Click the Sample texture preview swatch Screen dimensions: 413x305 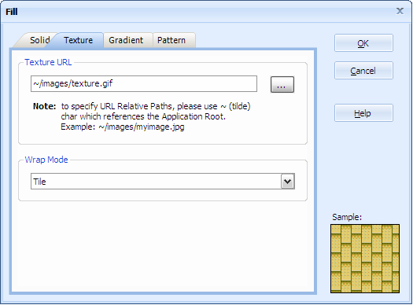365,259
